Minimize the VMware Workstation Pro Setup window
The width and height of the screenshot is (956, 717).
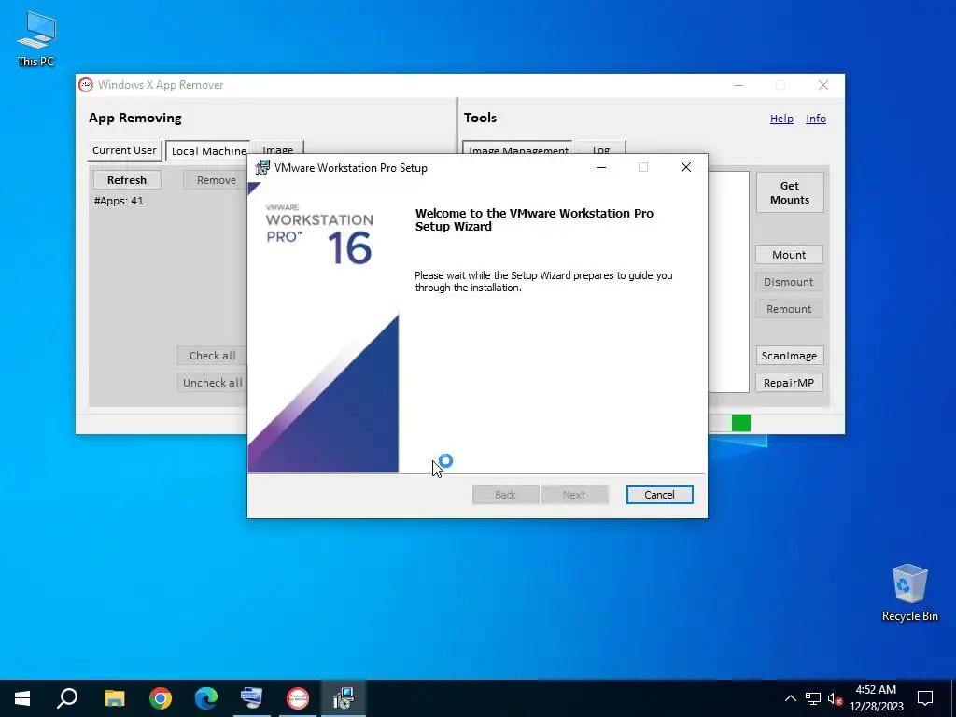coord(601,167)
